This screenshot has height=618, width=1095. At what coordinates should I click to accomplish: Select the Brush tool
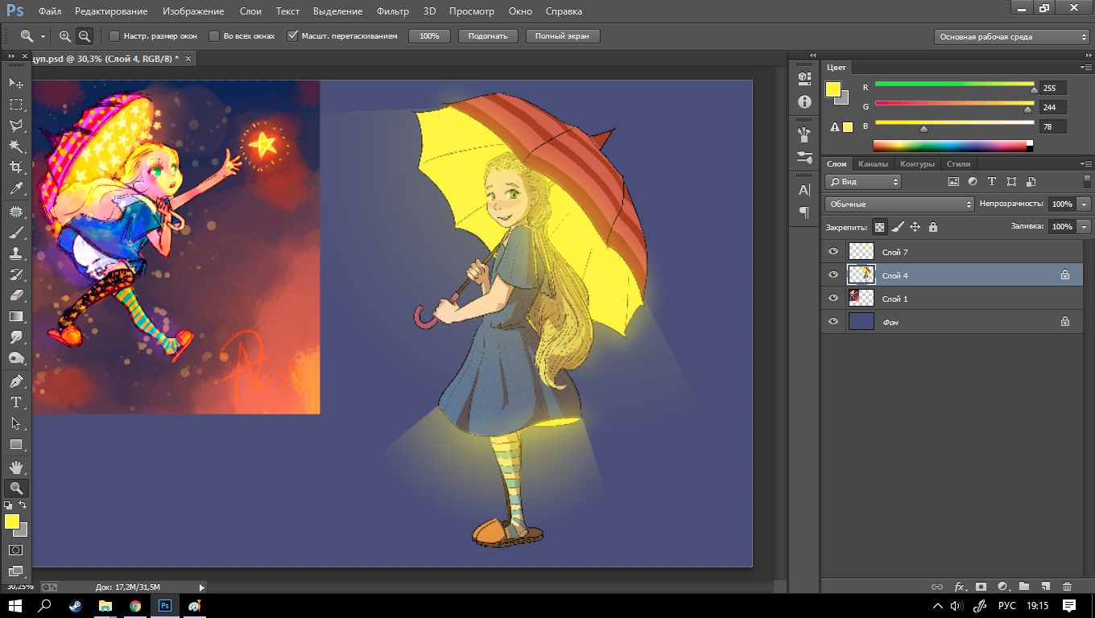click(15, 233)
